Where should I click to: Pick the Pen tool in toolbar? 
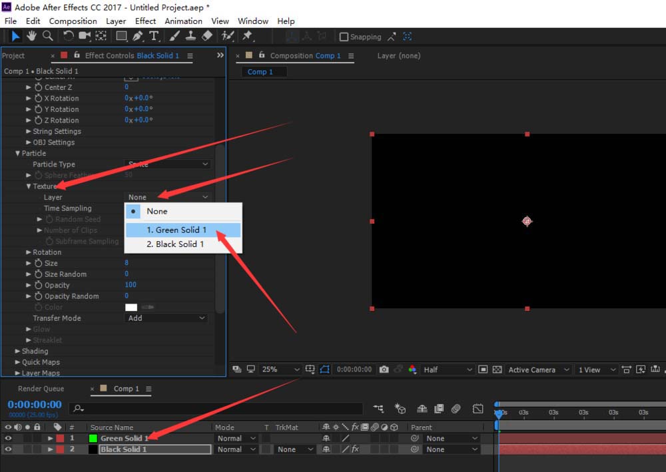[138, 36]
